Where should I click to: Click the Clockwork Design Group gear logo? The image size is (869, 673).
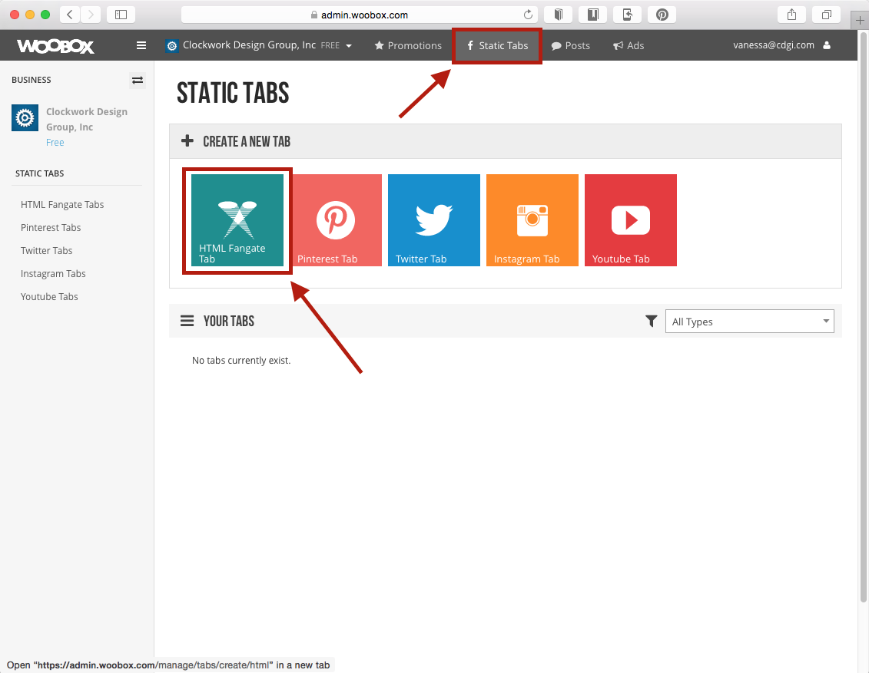point(25,118)
